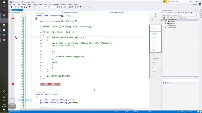Click the Windows Start button
Viewport: 202px width, 113px height.
click(4, 2)
